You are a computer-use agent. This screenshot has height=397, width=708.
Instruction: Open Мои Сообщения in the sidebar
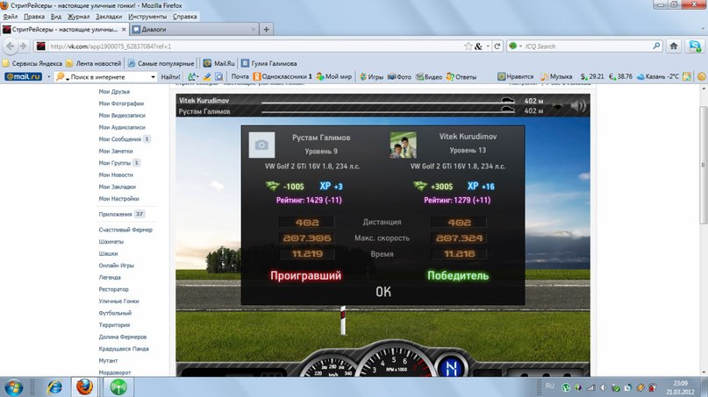pyautogui.click(x=120, y=138)
